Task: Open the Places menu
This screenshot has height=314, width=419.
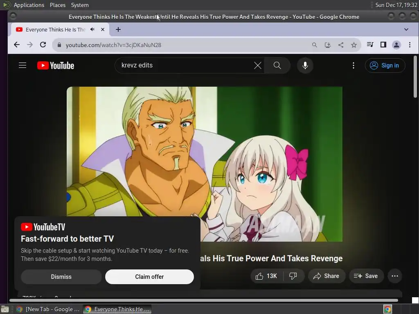Action: coord(57,5)
